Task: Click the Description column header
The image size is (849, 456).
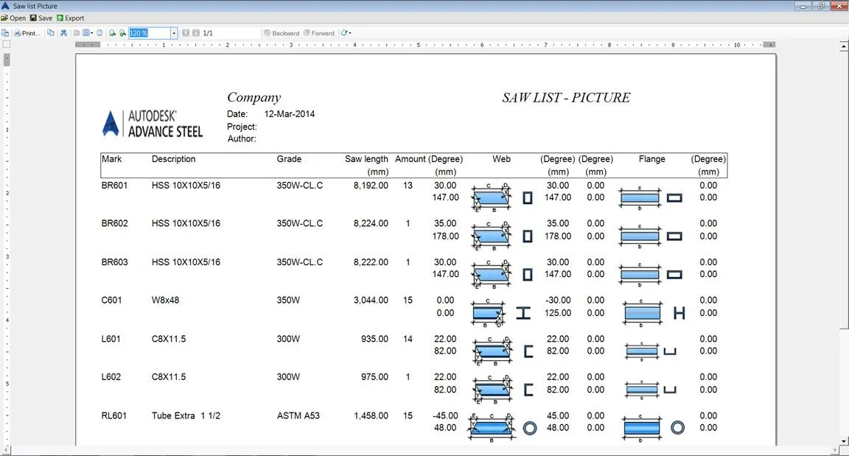Action: tap(173, 159)
